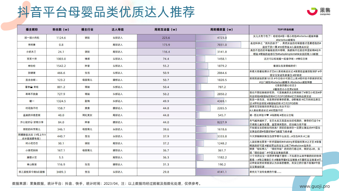This screenshot has width=339, height=191.
Task: Click the name cell 村小花芯芯
Action: click(x=32, y=143)
